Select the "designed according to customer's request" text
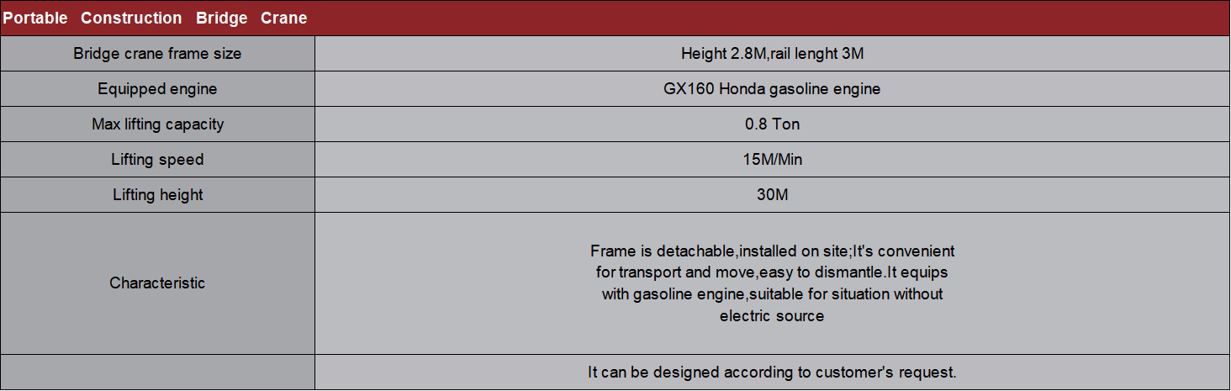This screenshot has height=391, width=1231. click(x=772, y=373)
